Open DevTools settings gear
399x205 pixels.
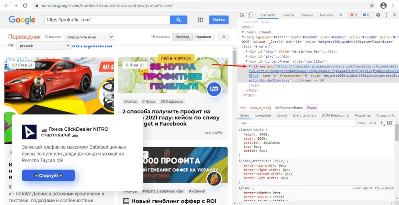(x=378, y=15)
